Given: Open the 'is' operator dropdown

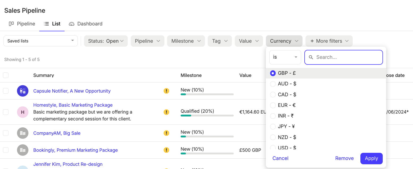Looking at the screenshot, I should pos(285,57).
